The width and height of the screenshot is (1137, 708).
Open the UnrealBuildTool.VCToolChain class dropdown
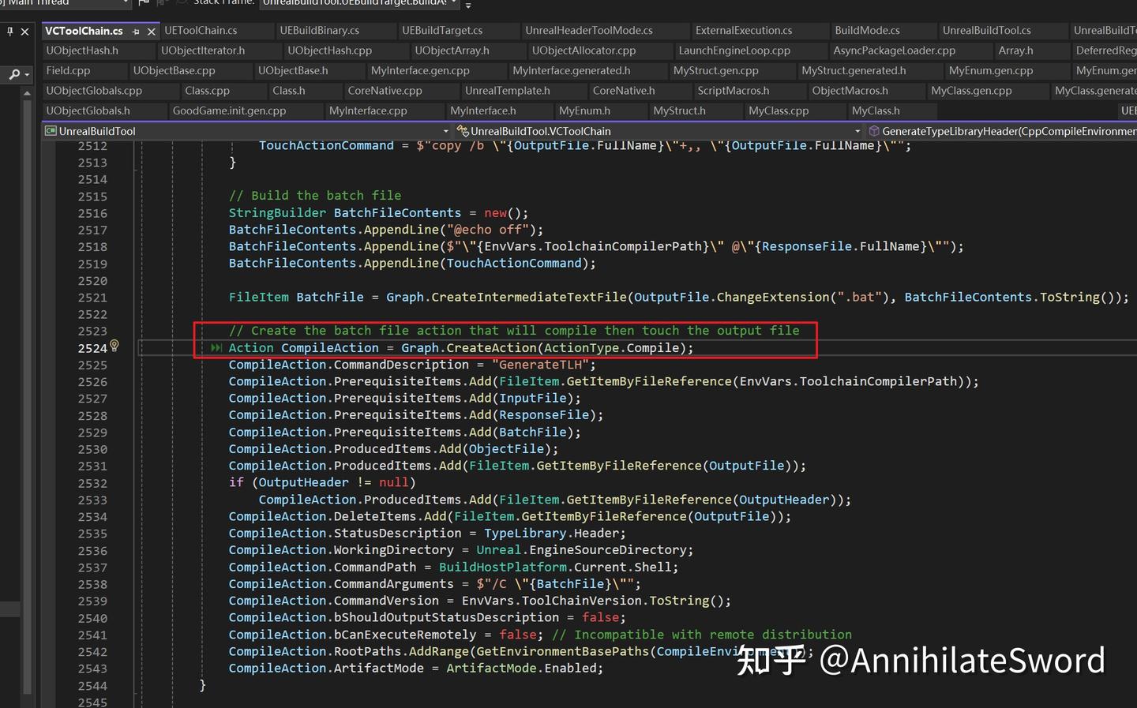click(857, 131)
